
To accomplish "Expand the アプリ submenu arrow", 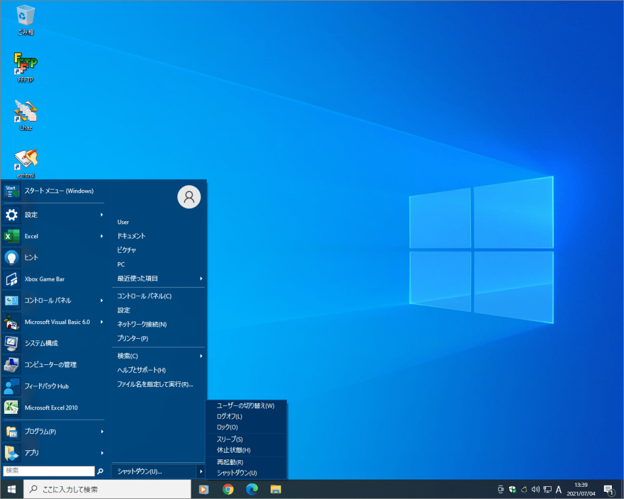I will [x=102, y=453].
